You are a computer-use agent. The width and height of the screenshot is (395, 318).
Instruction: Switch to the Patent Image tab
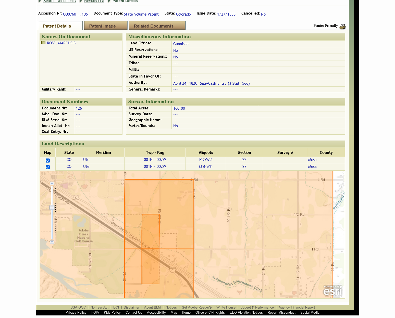tap(105, 26)
